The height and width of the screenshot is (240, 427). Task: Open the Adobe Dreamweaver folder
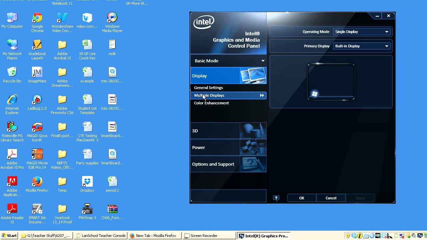coord(62,77)
